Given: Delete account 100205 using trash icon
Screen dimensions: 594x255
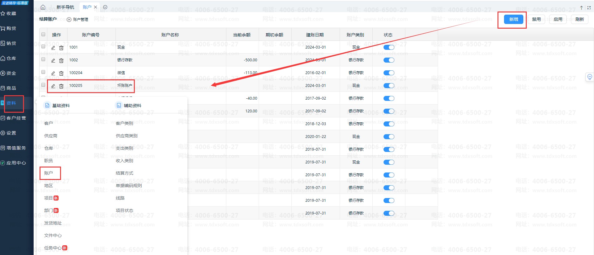Looking at the screenshot, I should pos(61,86).
